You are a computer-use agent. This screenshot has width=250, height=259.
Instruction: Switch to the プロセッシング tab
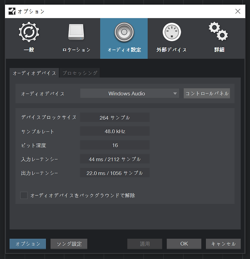tap(80, 73)
